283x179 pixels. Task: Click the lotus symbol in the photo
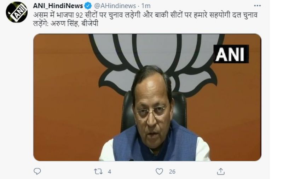point(157,59)
